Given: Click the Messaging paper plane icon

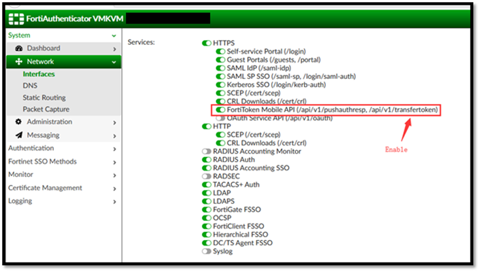Looking at the screenshot, I should (18, 135).
